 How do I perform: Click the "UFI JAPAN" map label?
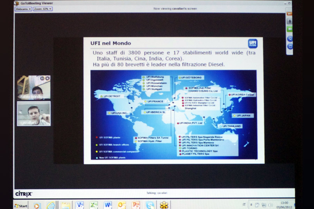243,116
